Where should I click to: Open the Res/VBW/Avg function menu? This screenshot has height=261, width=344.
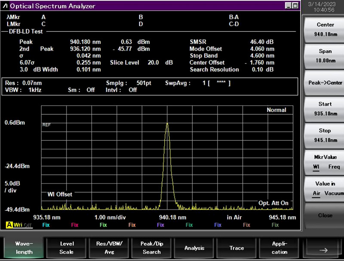click(109, 248)
